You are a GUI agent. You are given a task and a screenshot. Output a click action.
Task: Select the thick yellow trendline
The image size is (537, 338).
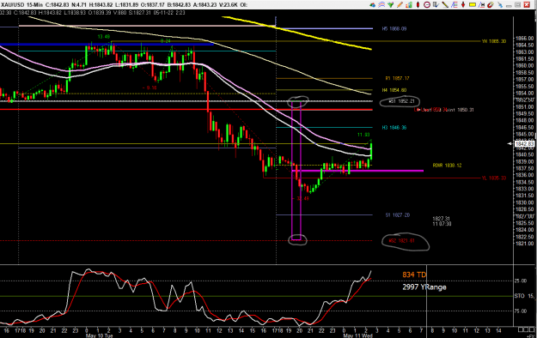(x=296, y=33)
